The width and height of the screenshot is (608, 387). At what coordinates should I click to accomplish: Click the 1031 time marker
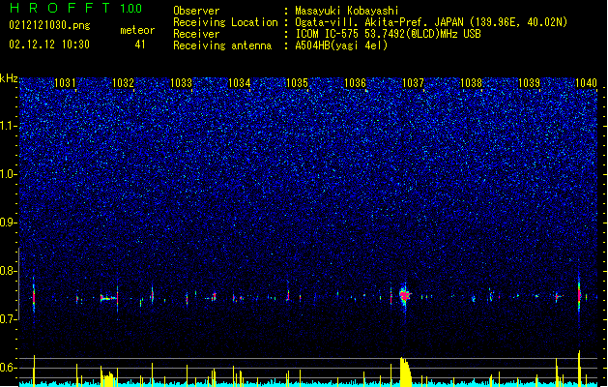[65, 83]
